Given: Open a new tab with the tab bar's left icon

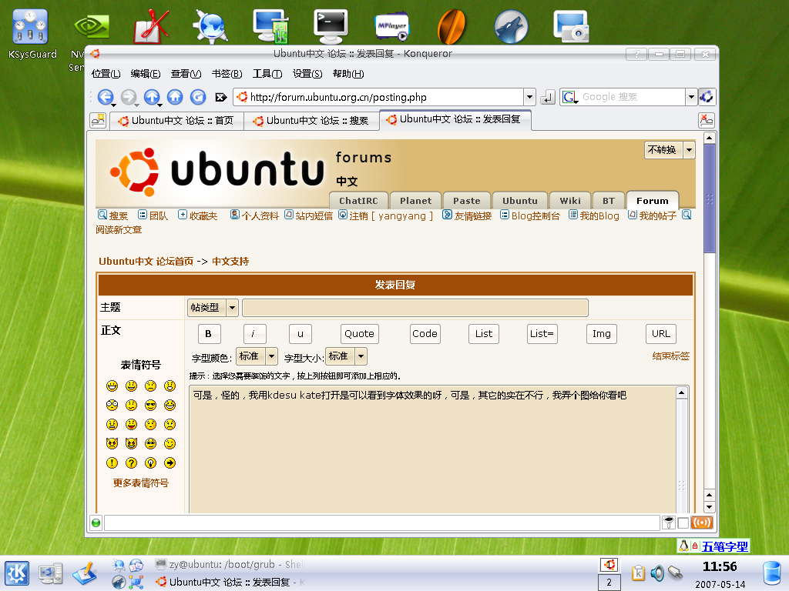Looking at the screenshot, I should (x=98, y=120).
